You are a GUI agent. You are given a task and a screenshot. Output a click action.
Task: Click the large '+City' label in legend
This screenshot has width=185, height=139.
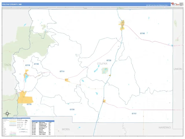[26, 120]
